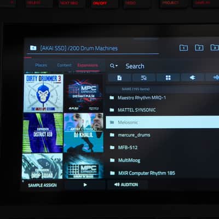Toggle the Audition speaker button

pyautogui.click(x=126, y=185)
